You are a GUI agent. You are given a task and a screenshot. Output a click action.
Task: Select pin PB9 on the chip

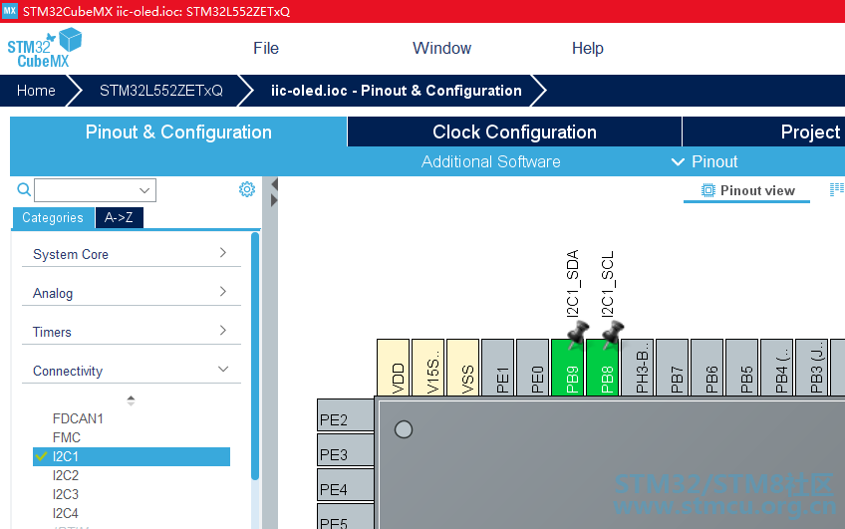tap(567, 368)
